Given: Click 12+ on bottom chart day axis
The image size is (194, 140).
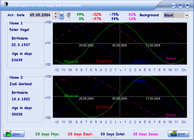Looking at the screenshot, I should pos(184,122).
